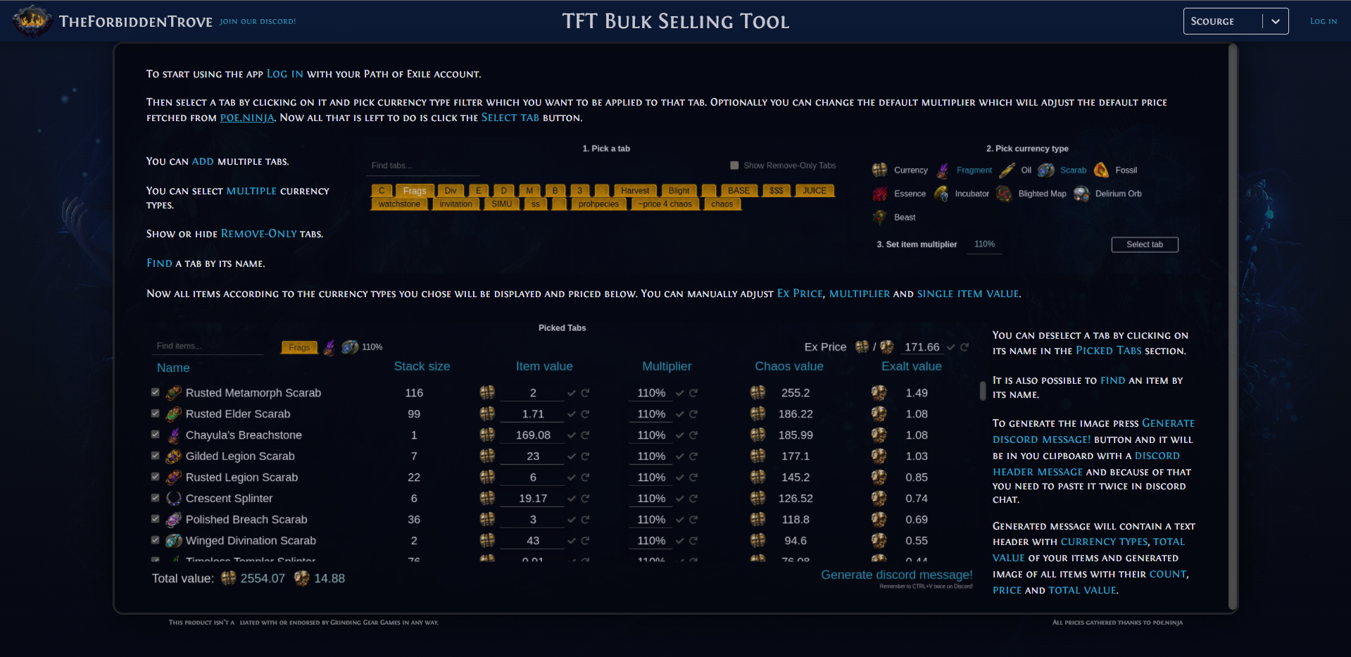Select Blighted Map currency type icon
The height and width of the screenshot is (657, 1351).
click(1004, 194)
